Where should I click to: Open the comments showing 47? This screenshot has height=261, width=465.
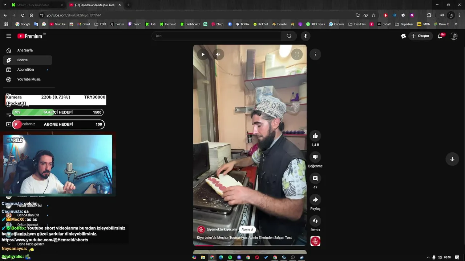(x=315, y=178)
